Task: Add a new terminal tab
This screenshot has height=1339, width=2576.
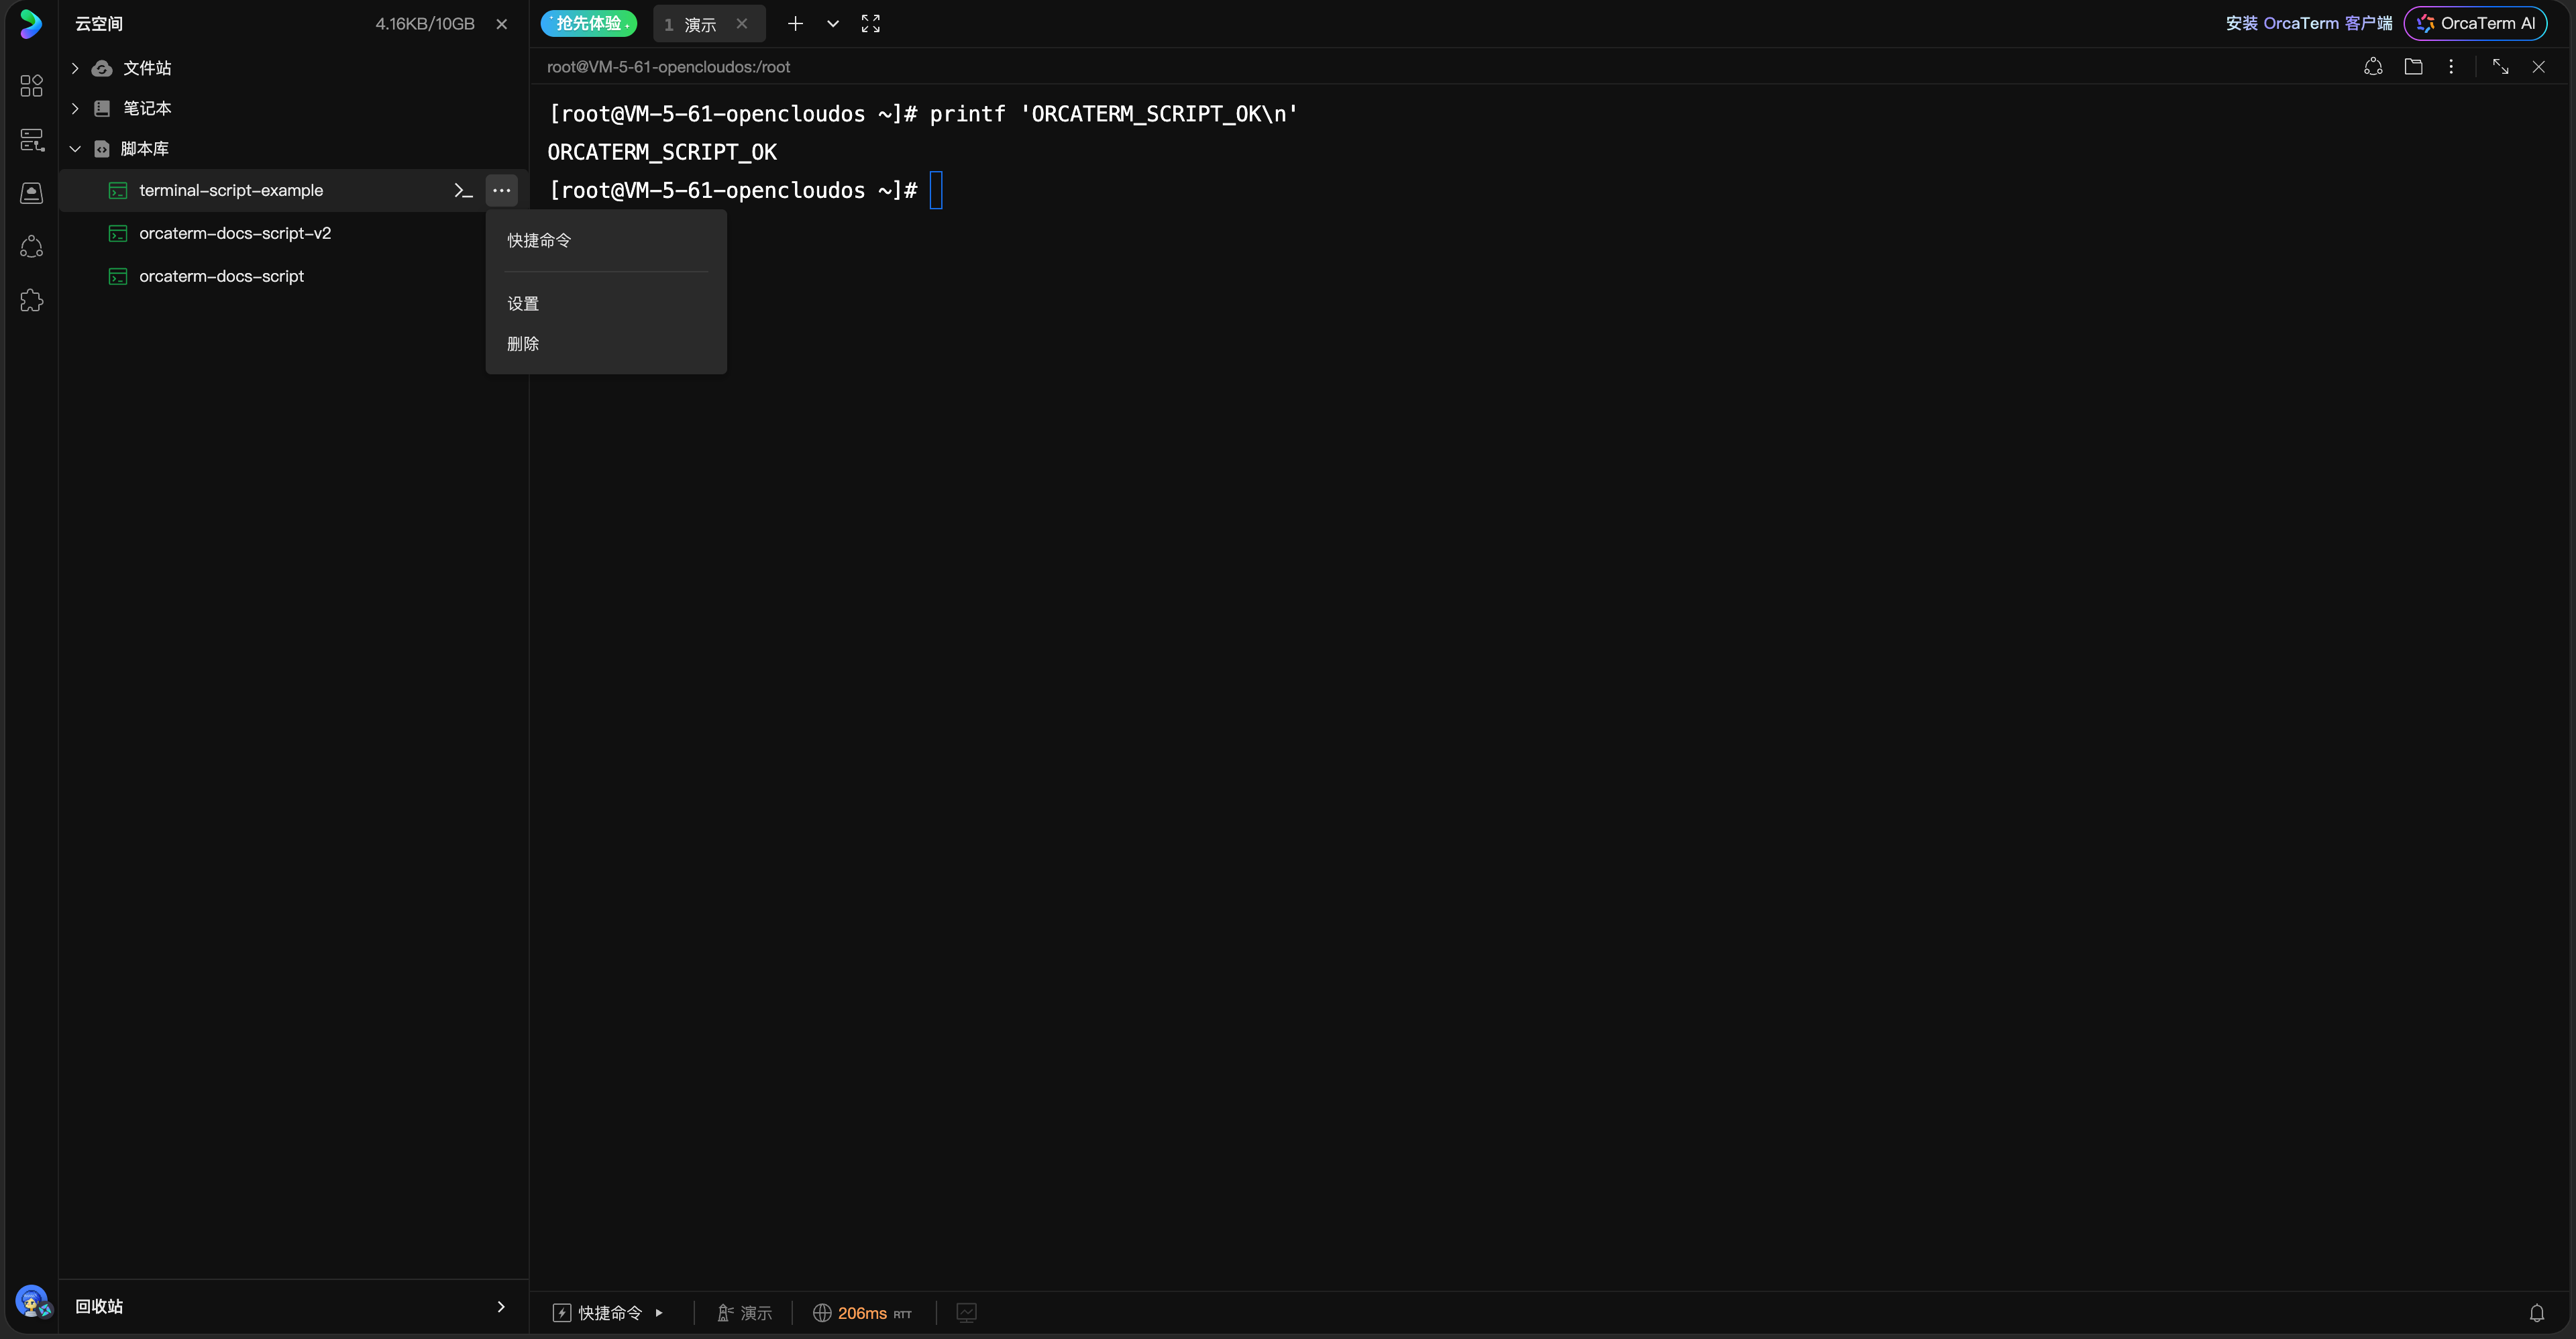Action: [x=795, y=24]
